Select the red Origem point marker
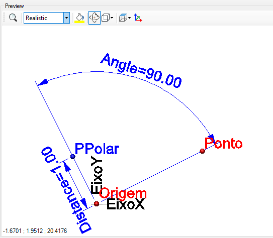This screenshot has height=238, width=273. 97,204
